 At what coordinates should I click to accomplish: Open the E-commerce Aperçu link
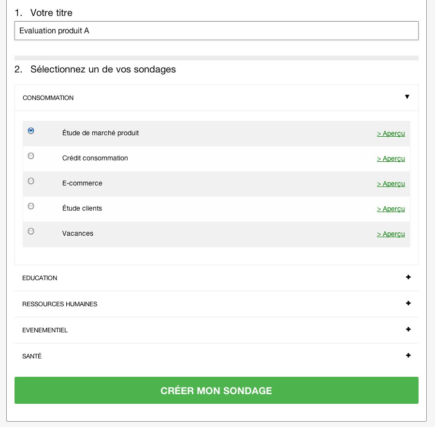pos(391,184)
